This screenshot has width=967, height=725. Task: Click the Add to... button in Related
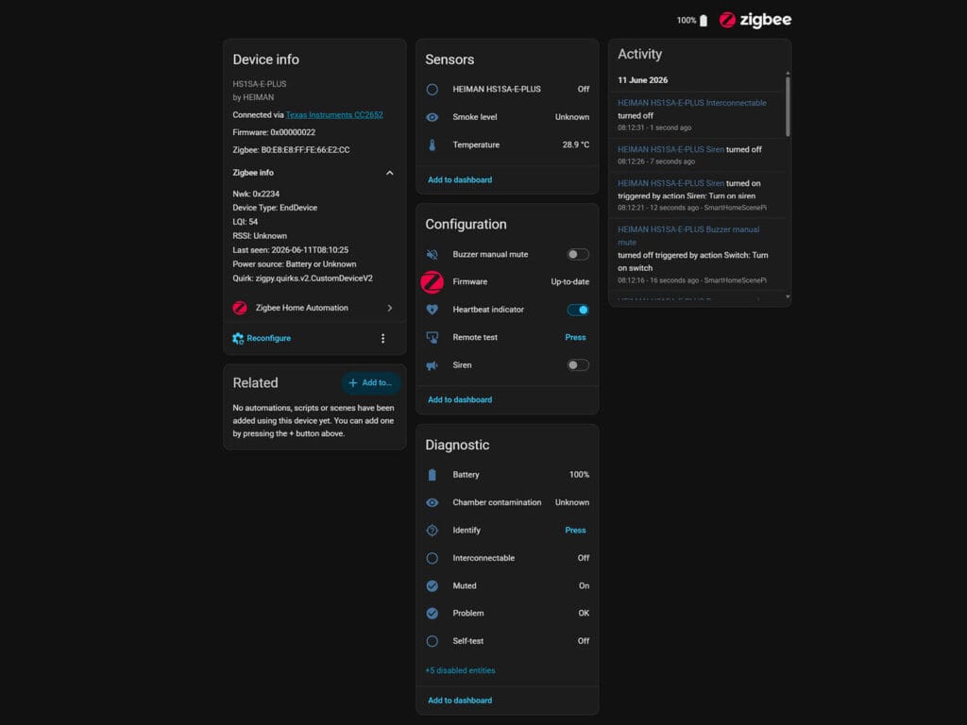pos(371,383)
